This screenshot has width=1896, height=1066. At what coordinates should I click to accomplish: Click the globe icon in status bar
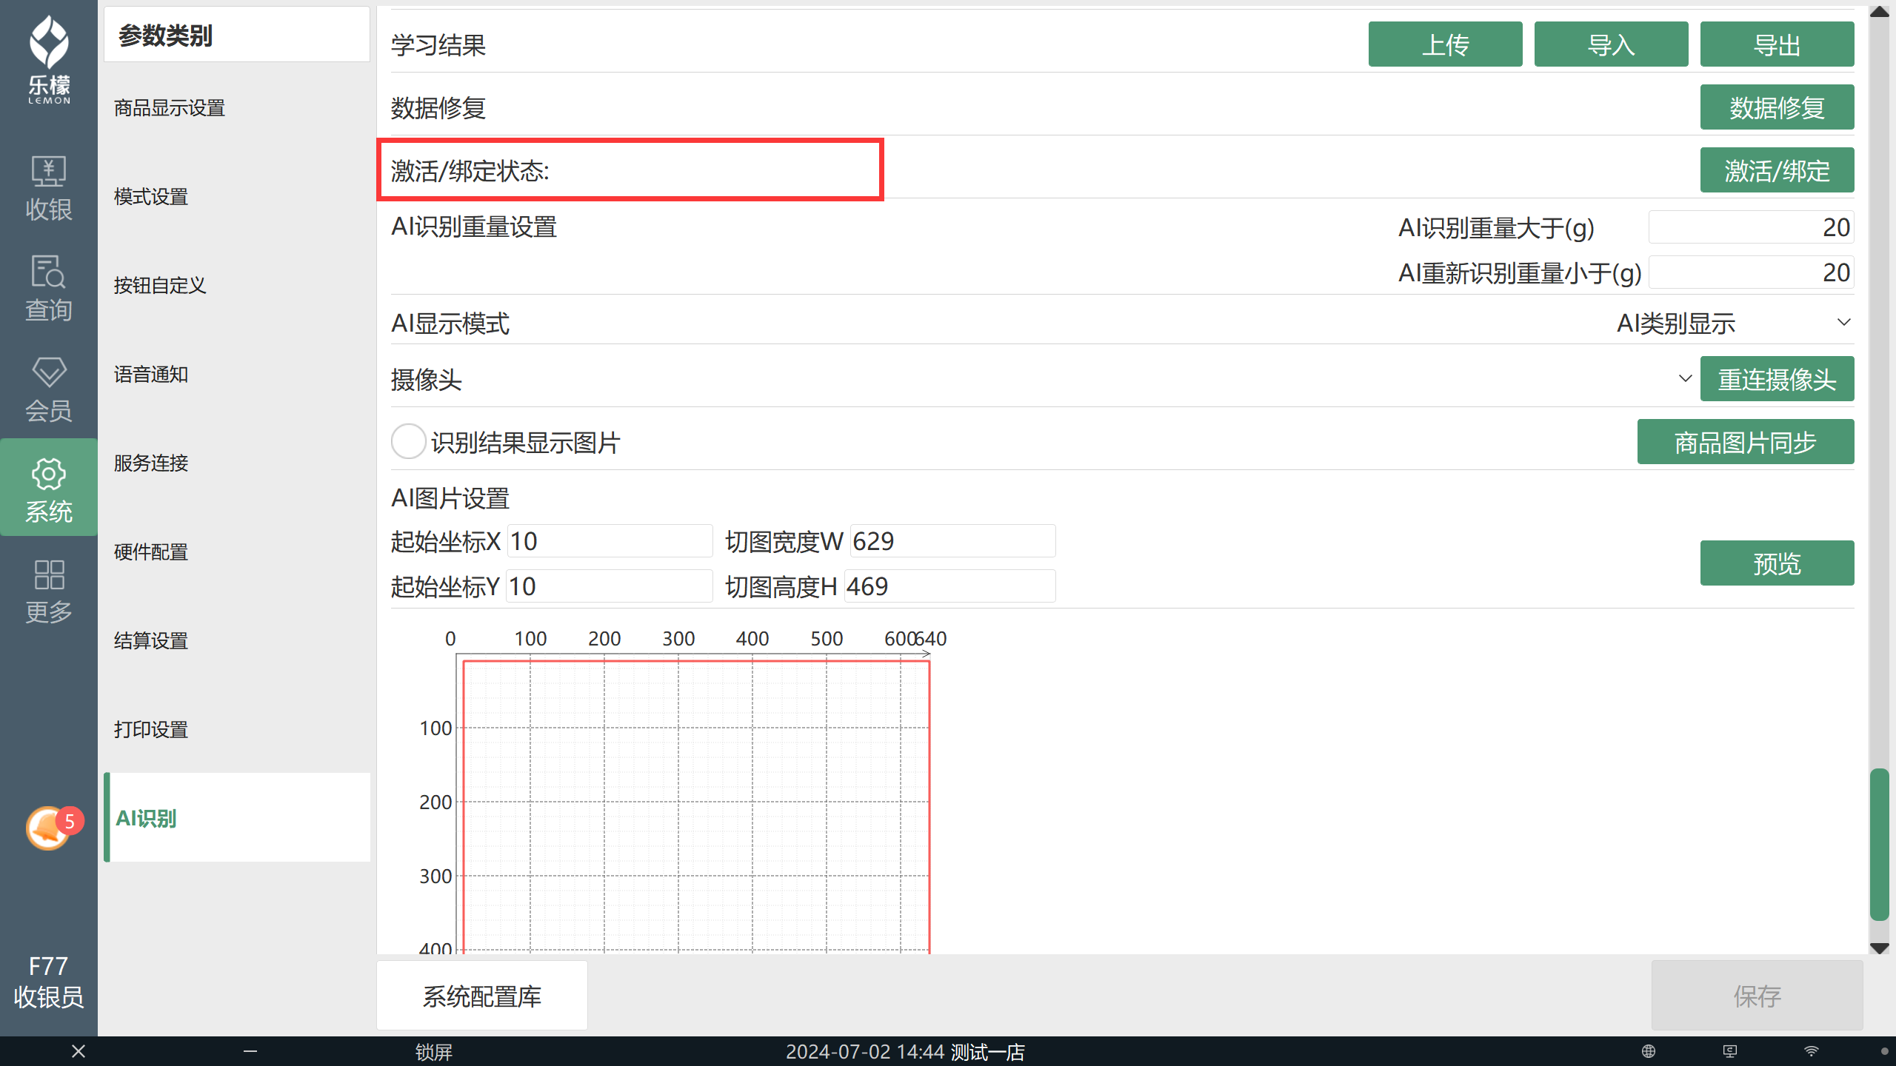pos(1649,1051)
